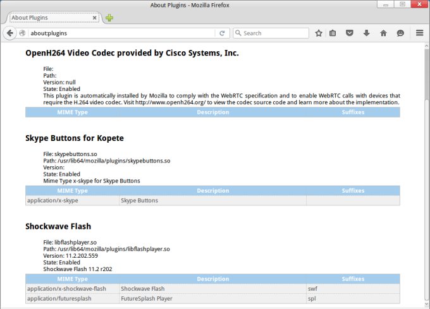
Task: Minimize the Firefox window
Action: pyautogui.click(x=386, y=4)
